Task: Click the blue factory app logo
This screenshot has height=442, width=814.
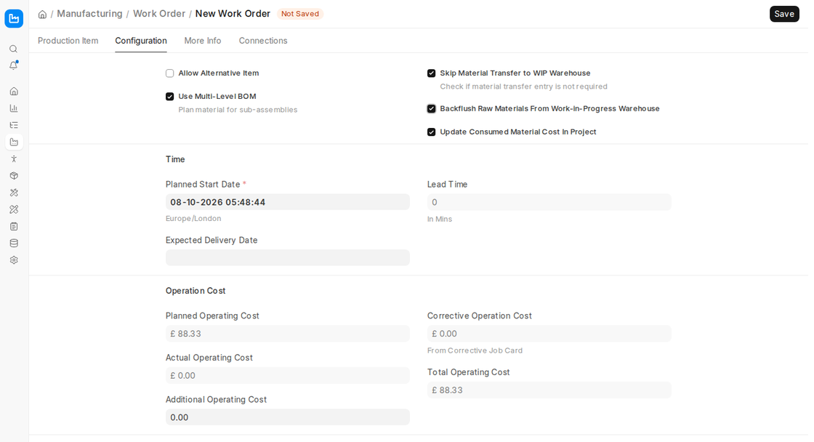Action: 14,19
